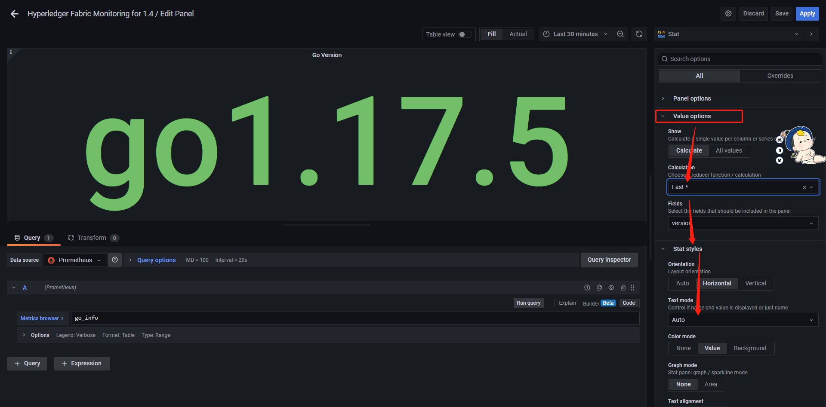Viewport: 826px width, 407px height.
Task: Open Stat visualization type dropdown
Action: pyautogui.click(x=728, y=34)
